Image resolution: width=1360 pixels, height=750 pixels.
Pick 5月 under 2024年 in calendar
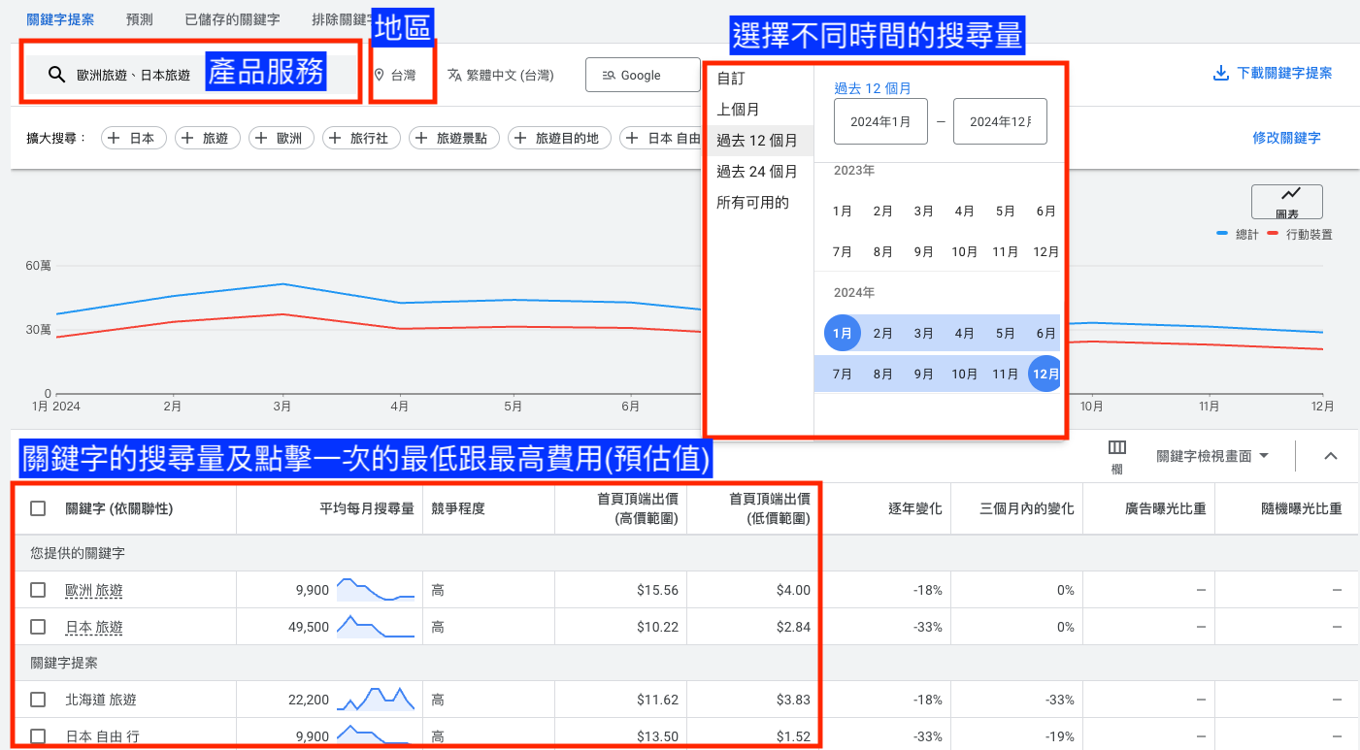click(1005, 333)
